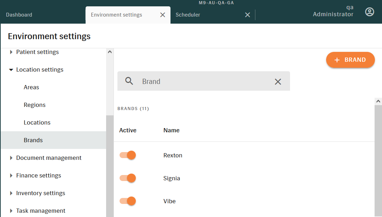Switch to the Dashboard tab
This screenshot has width=382, height=217.
pyautogui.click(x=19, y=15)
